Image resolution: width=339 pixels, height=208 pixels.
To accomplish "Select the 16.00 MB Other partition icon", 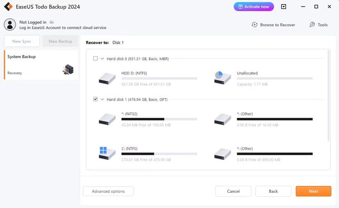I will coord(222,119).
